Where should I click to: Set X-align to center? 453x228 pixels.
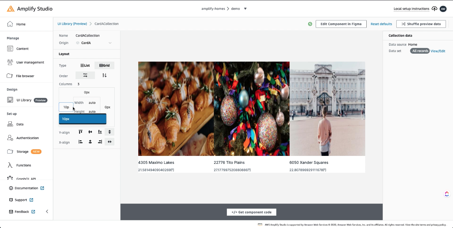click(x=90, y=142)
